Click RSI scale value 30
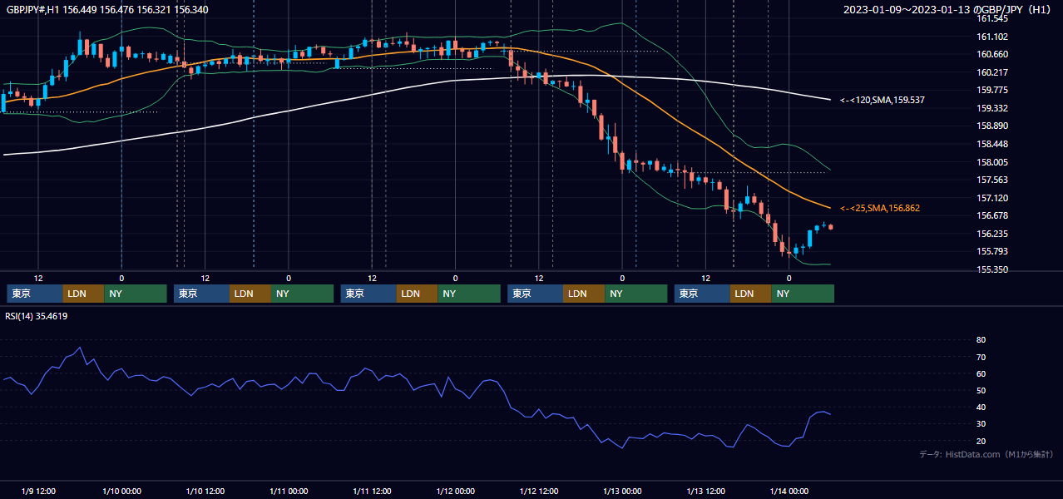Viewport: 1063px width, 499px height. [x=981, y=424]
